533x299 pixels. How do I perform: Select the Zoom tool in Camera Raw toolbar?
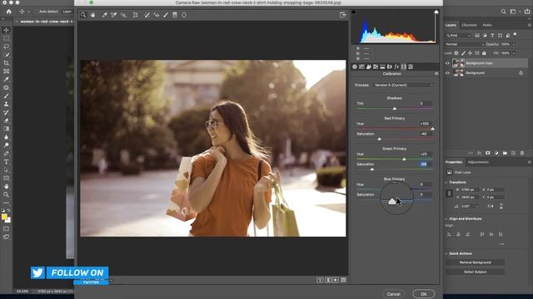(83, 15)
